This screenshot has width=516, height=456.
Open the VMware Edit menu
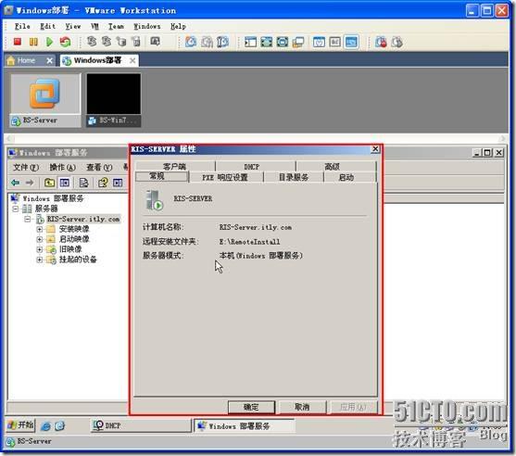click(48, 26)
